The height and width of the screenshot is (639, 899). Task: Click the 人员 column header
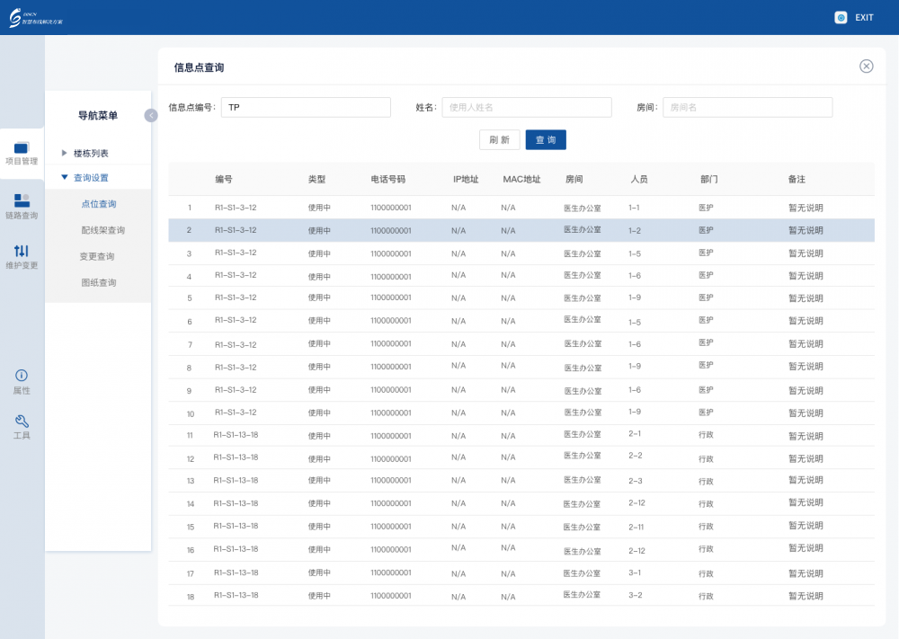(x=639, y=180)
